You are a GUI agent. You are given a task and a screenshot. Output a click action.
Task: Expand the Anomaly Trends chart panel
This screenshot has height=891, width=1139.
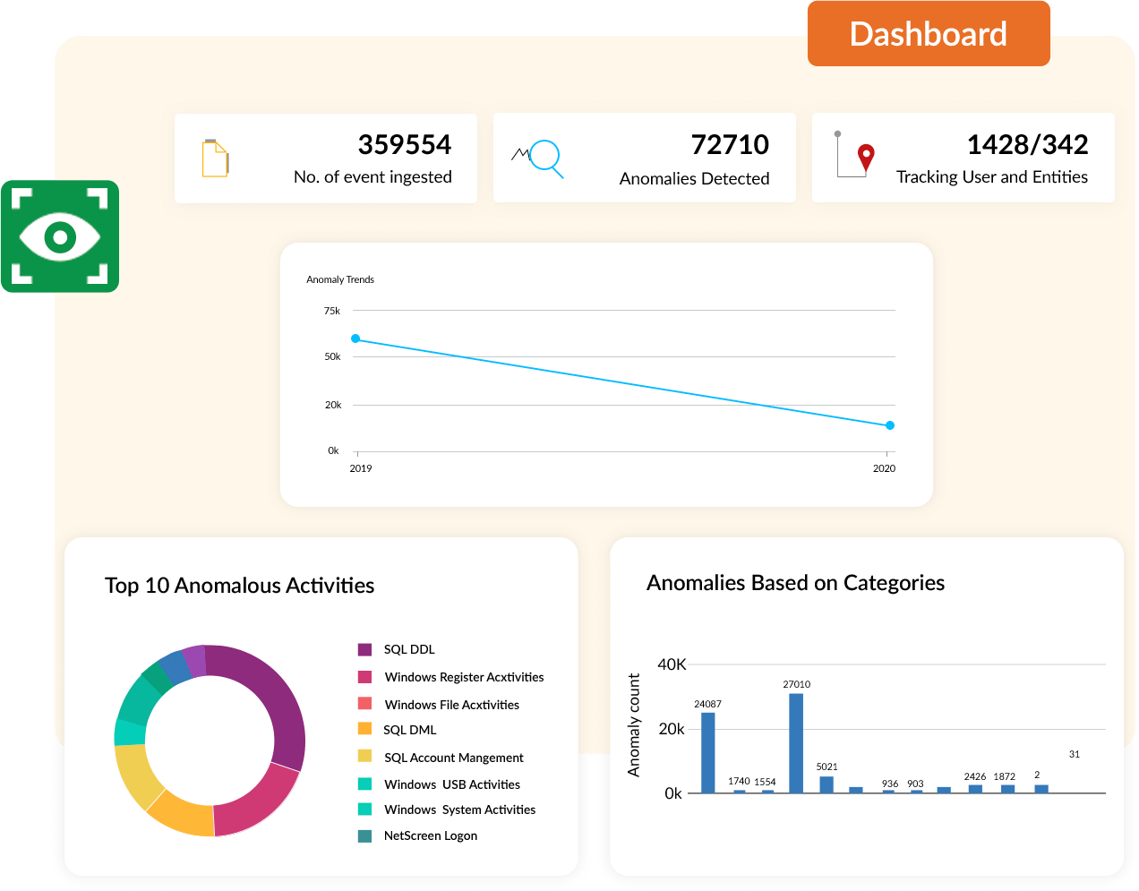tap(607, 373)
